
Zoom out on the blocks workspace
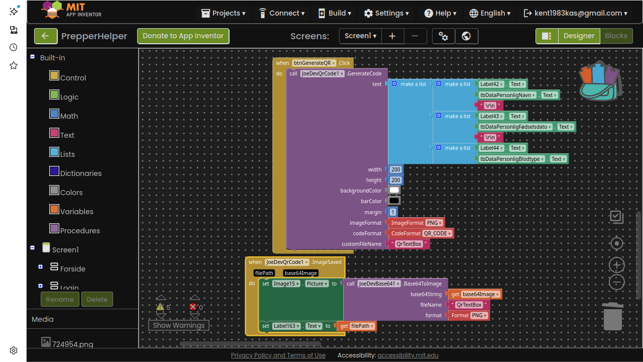616,283
